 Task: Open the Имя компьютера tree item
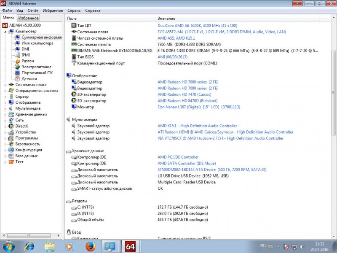click(37, 43)
